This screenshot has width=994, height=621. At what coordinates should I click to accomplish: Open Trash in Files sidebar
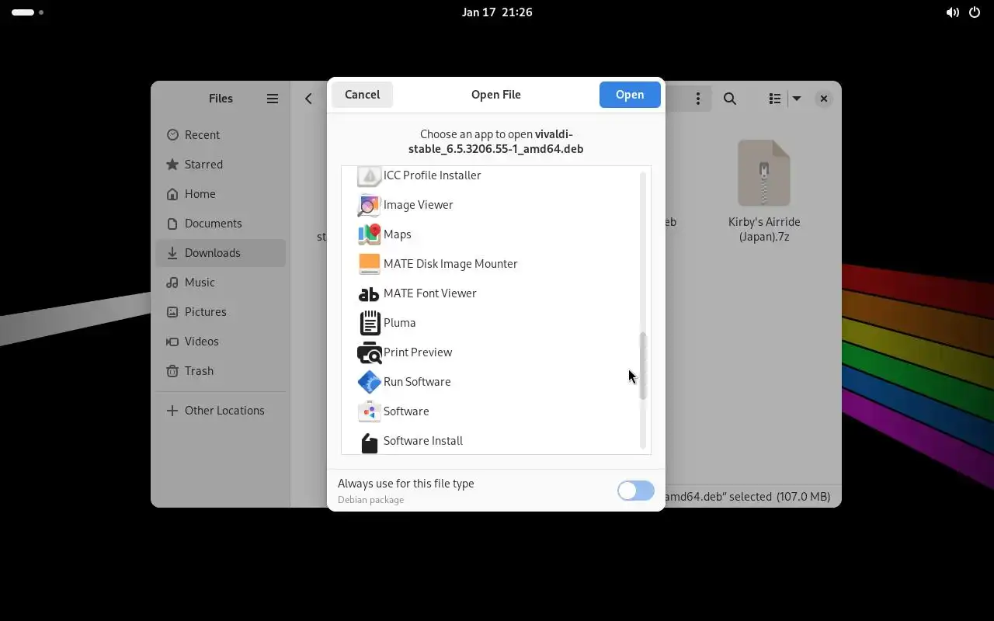coord(221,371)
